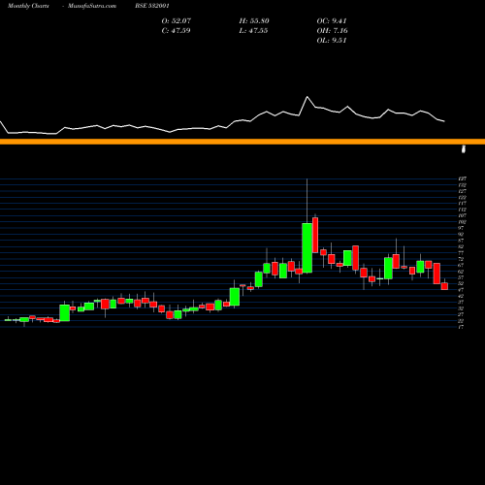Screen dimensions: 485x485
Task: Click the 102 price axis label
Action: coord(462,222)
